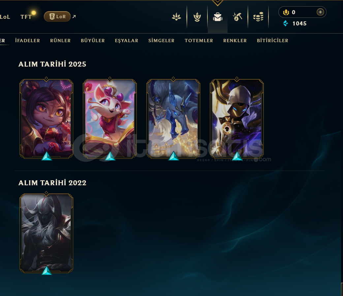This screenshot has height=296, width=343.
Task: Open the İFADELER tab
Action: pyautogui.click(x=28, y=41)
